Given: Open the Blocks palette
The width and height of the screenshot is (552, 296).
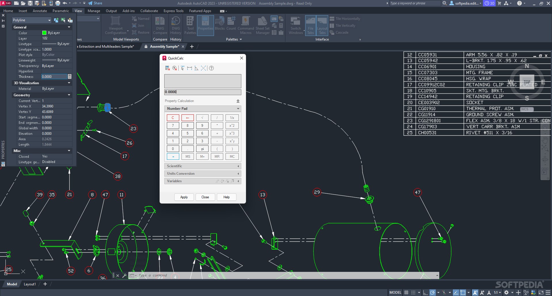Looking at the screenshot, I should click(220, 24).
